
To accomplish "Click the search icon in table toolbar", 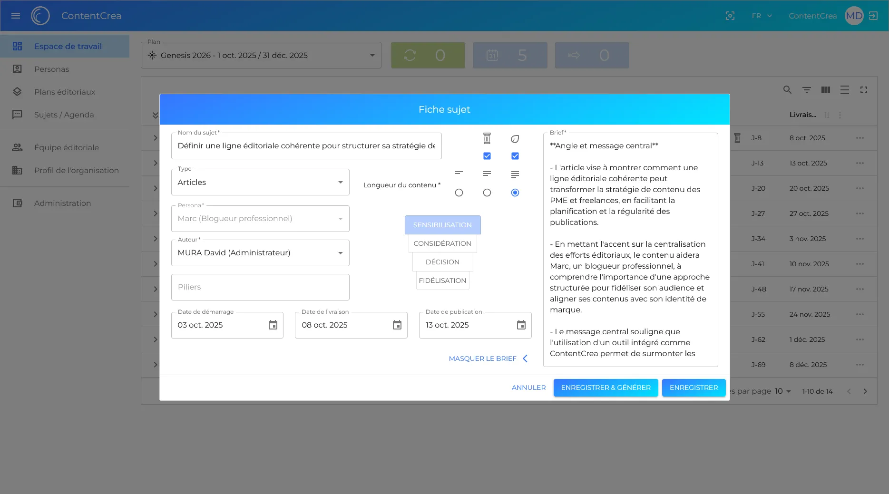I will point(787,90).
